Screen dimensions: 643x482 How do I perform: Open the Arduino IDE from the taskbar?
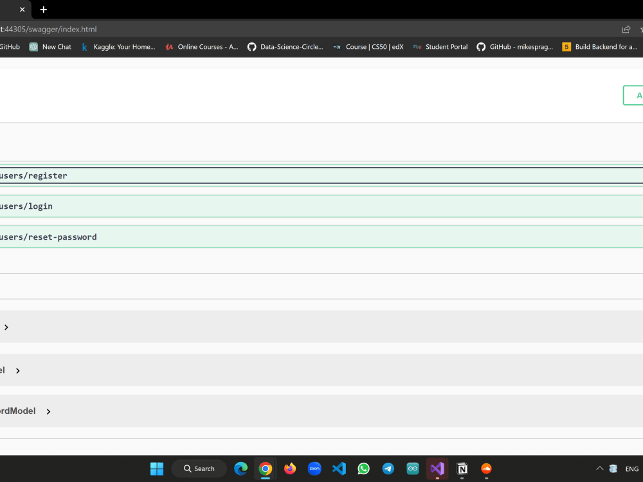coord(412,469)
